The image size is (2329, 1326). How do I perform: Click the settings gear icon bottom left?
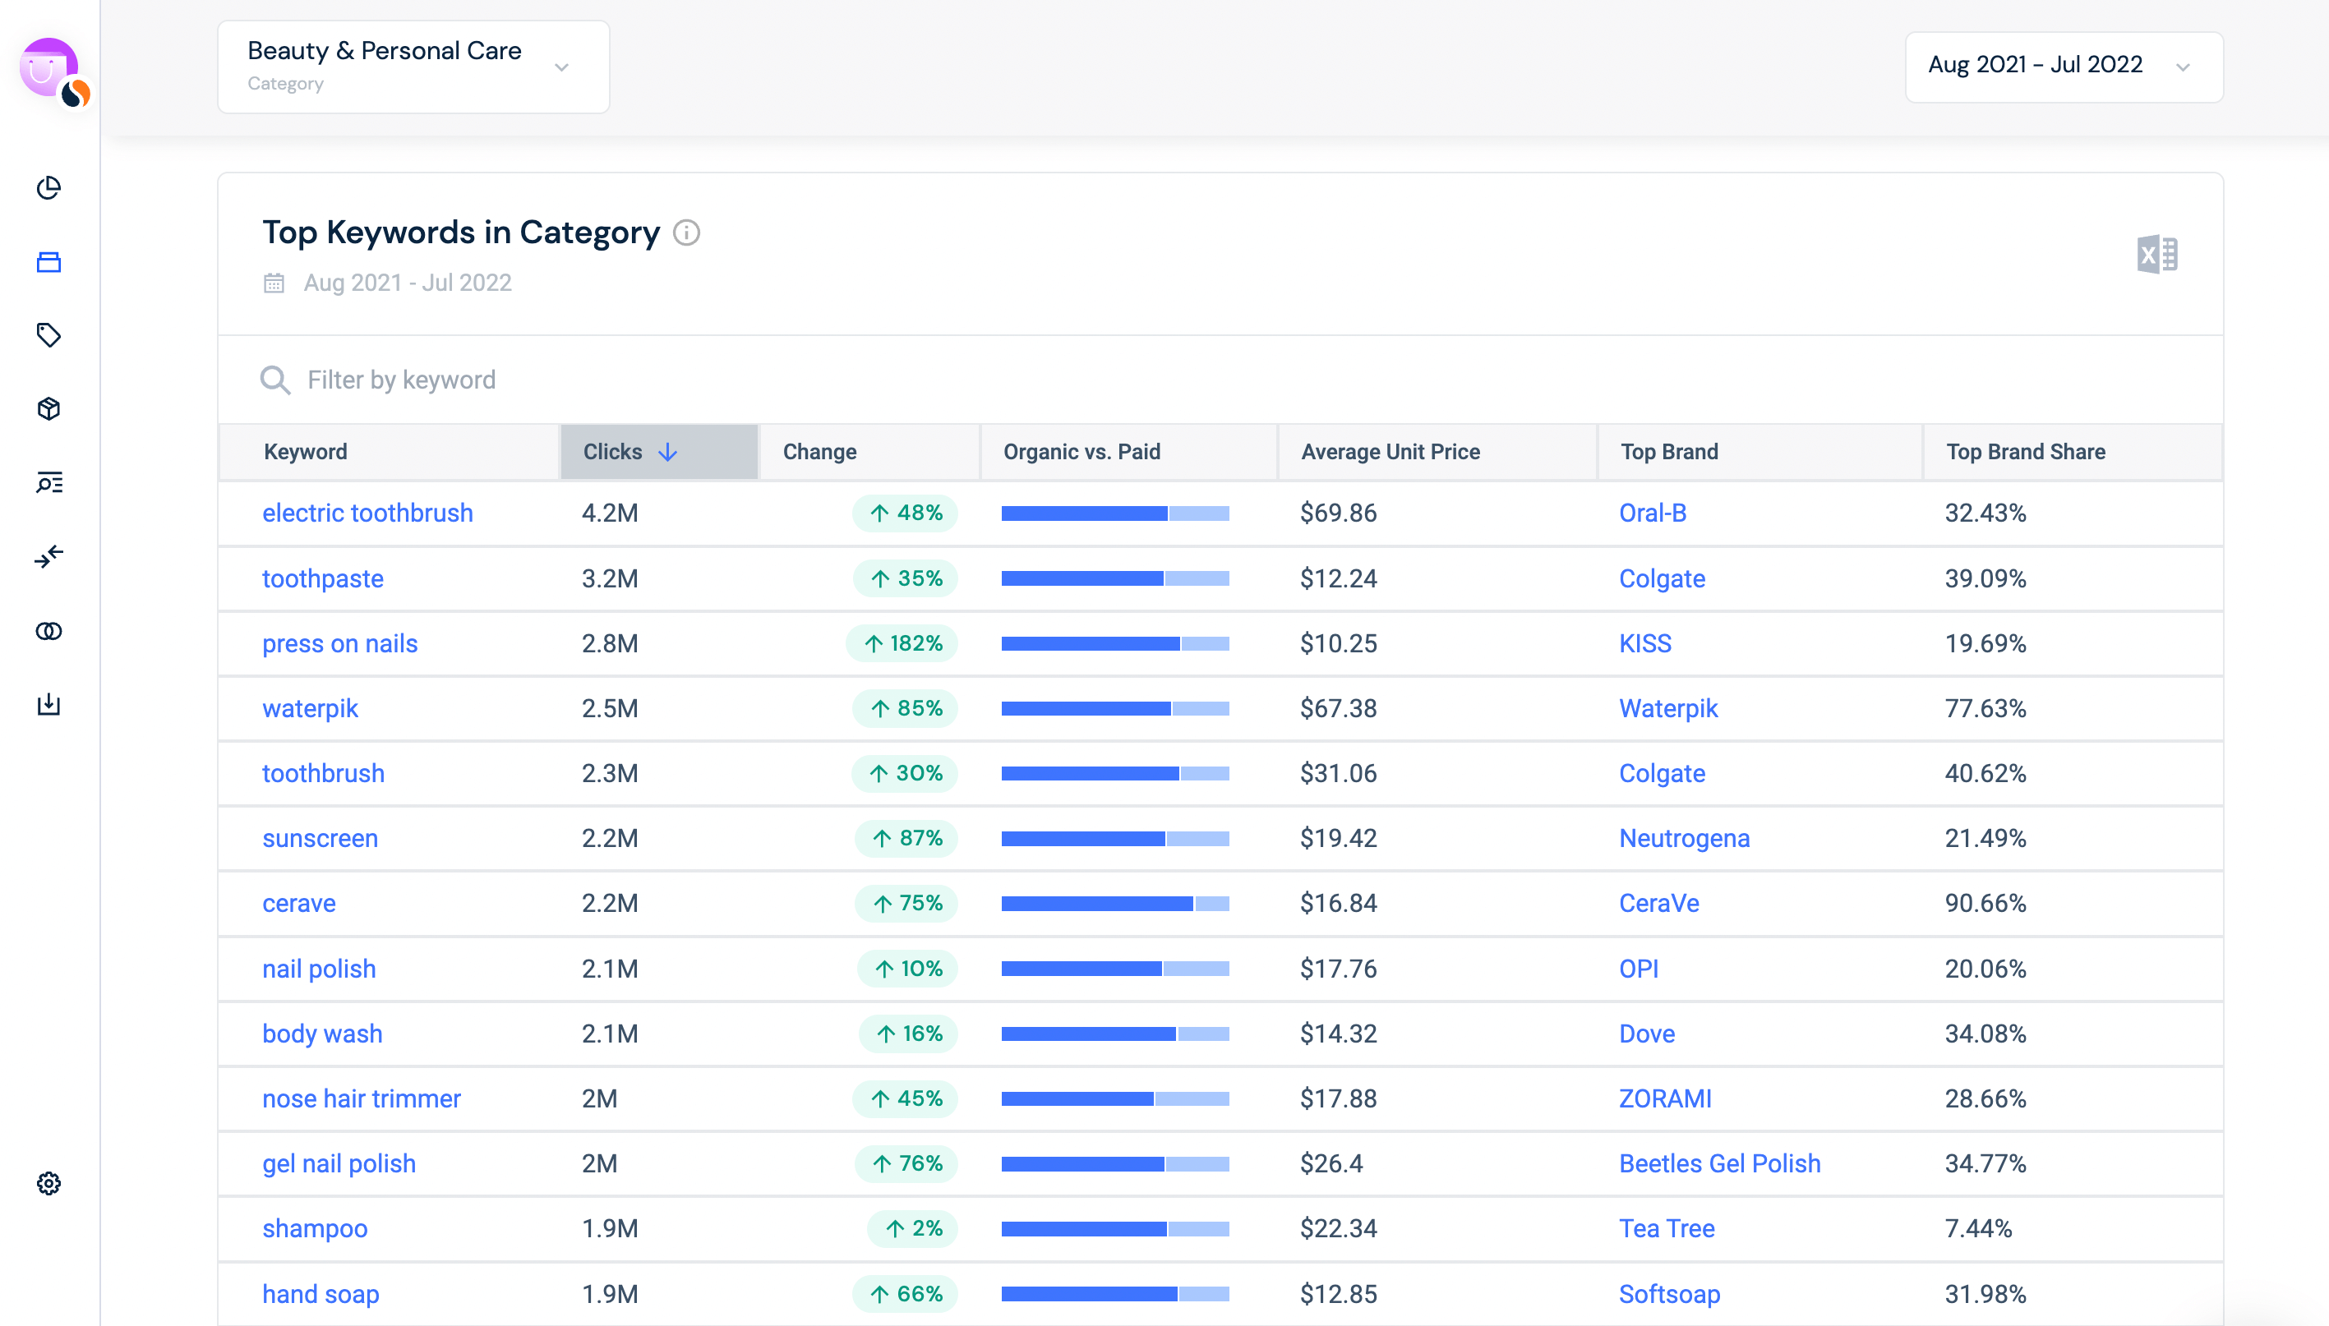49,1184
